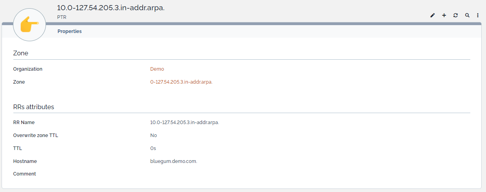
Task: Open the 0-127.54.205.3.in-addr.arpa. zone link
Action: [x=181, y=82]
